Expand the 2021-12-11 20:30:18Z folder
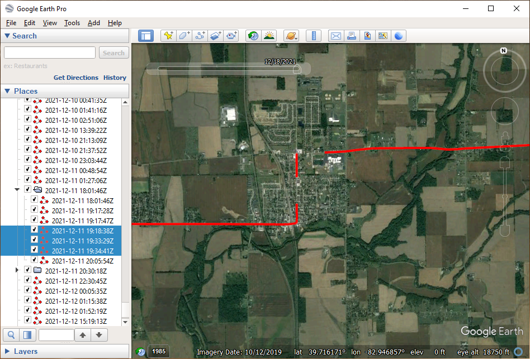Screen dimensions: 530x359 (17, 270)
